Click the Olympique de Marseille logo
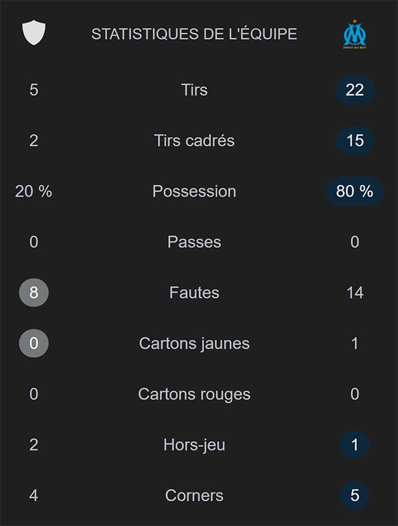Screen dimensions: 398x526 pos(355,34)
